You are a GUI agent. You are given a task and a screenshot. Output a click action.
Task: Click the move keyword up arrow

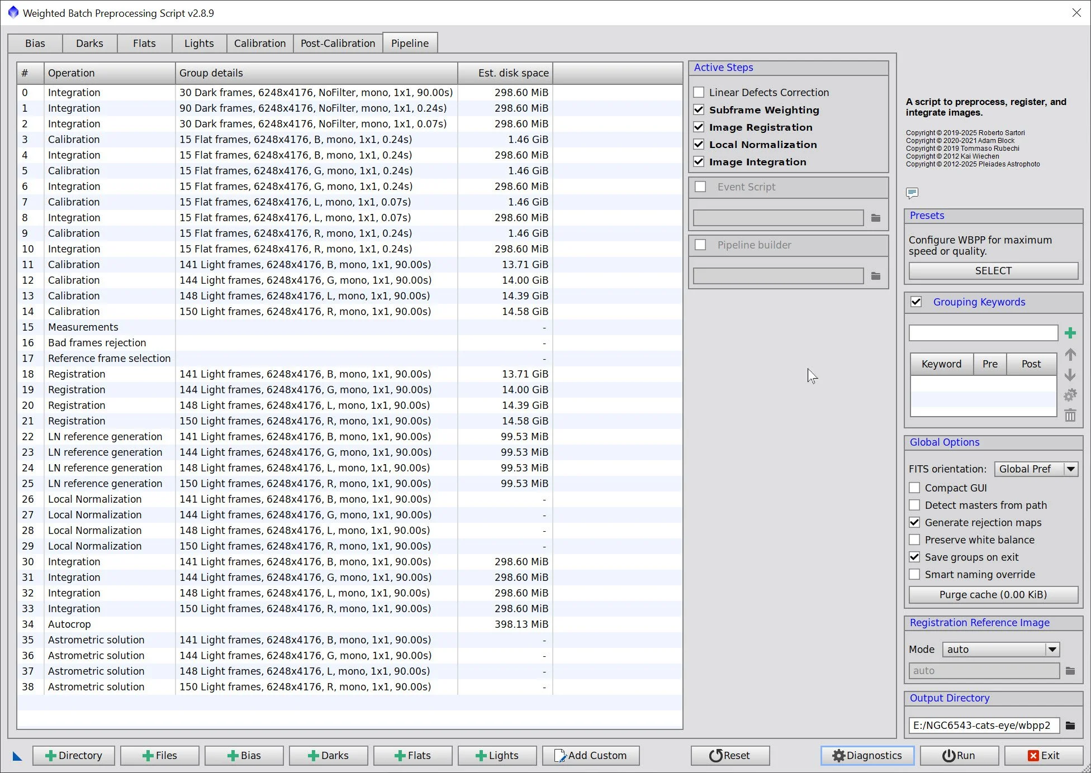tap(1070, 354)
